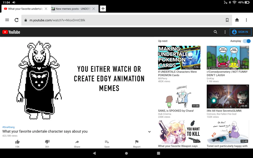The width and height of the screenshot is (253, 158).
Task: Click channel name EmKay
Action: 210,78
